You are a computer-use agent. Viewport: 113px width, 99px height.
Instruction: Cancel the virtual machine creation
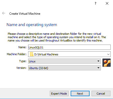[x=101, y=94]
